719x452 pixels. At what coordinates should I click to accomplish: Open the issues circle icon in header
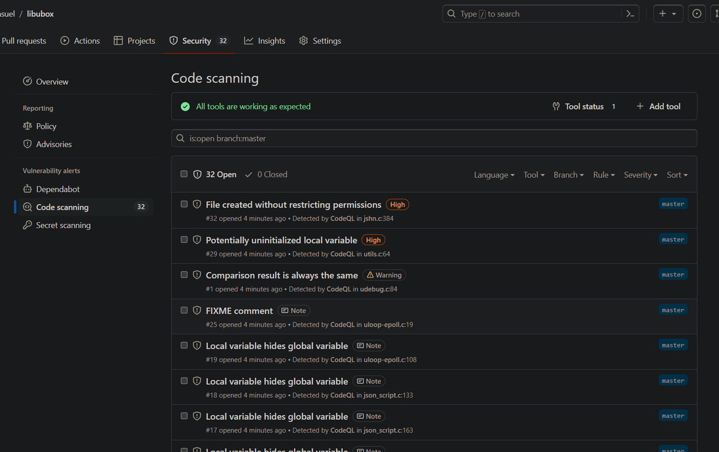pyautogui.click(x=697, y=14)
